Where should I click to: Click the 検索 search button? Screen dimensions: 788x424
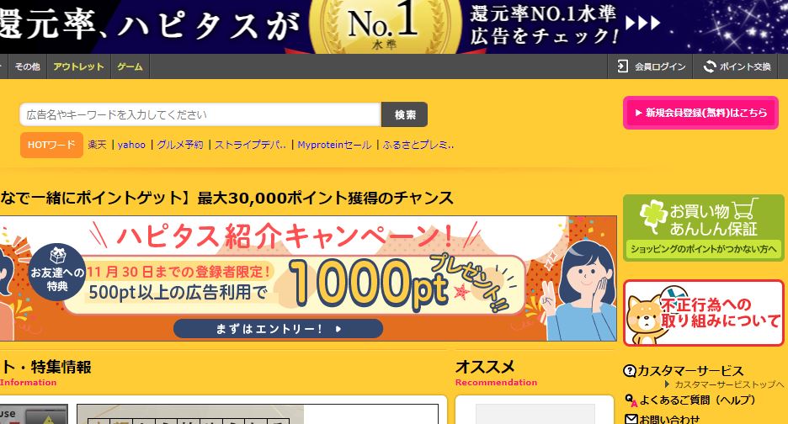point(405,114)
